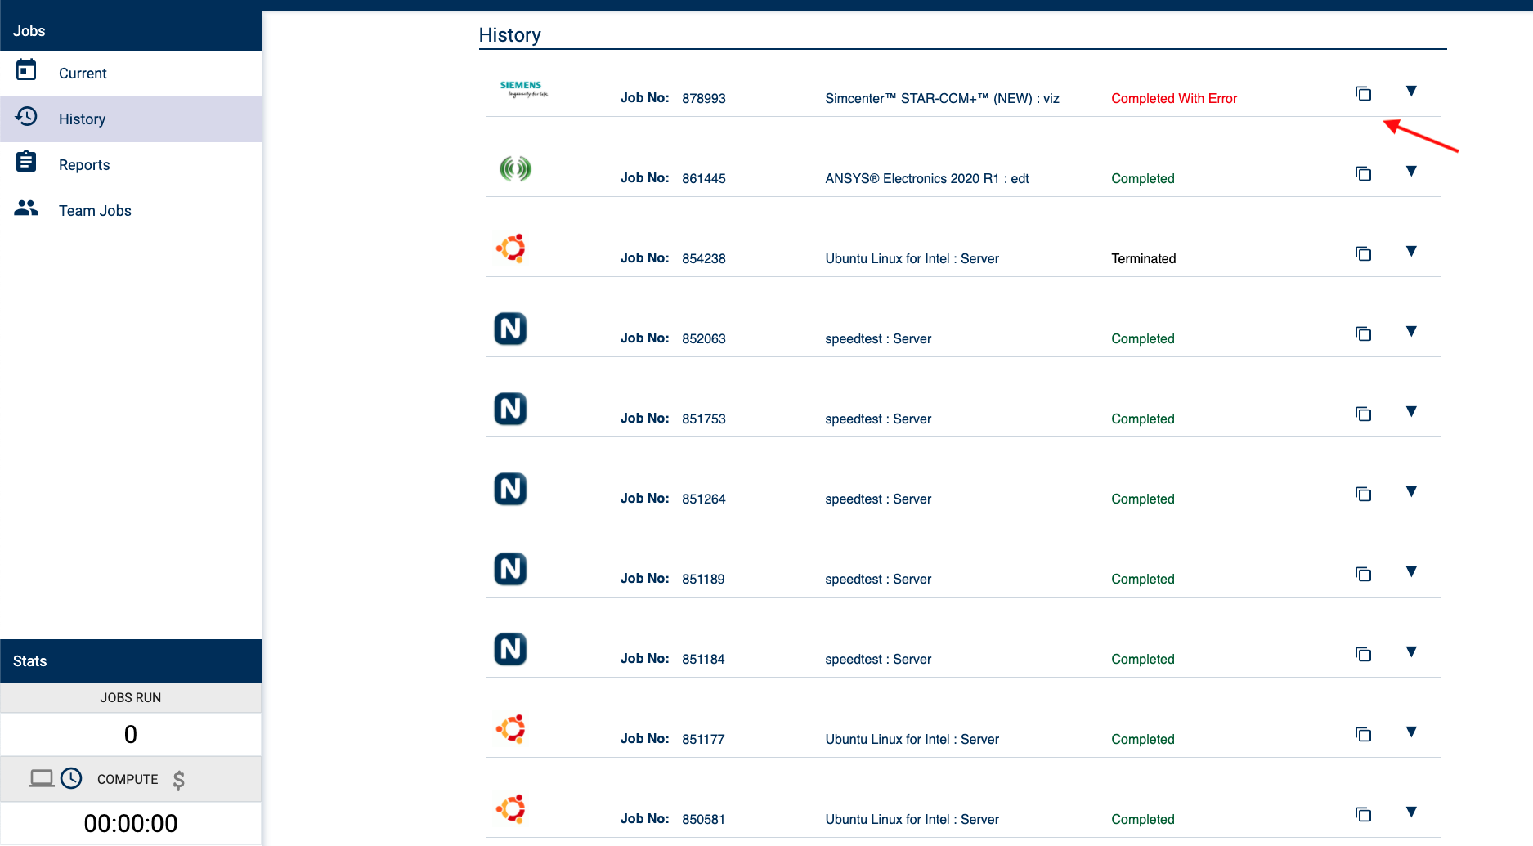Click the History clock icon
The height and width of the screenshot is (846, 1533).
[26, 117]
